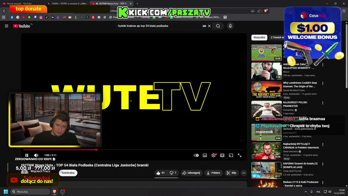This screenshot has height=196, width=348.
Task: Open the Wojciech Tracz channel name
Action: (x=40, y=171)
